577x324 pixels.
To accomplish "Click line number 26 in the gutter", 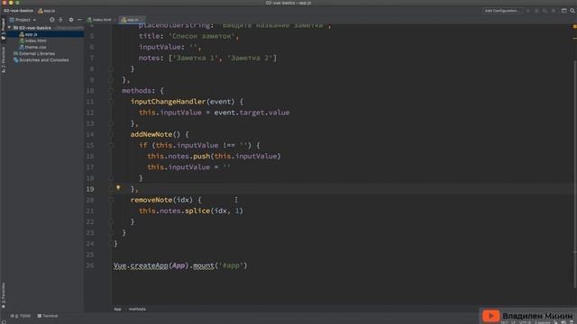I will (90, 265).
